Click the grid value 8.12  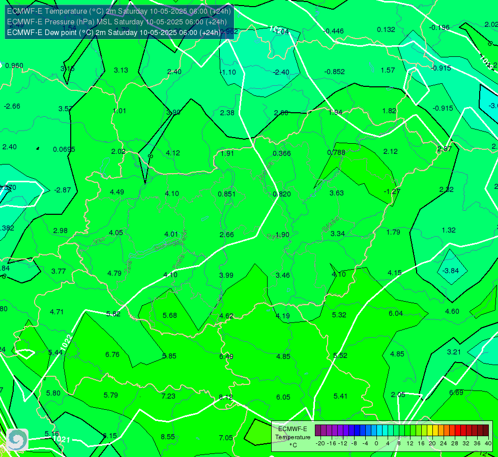226,397
